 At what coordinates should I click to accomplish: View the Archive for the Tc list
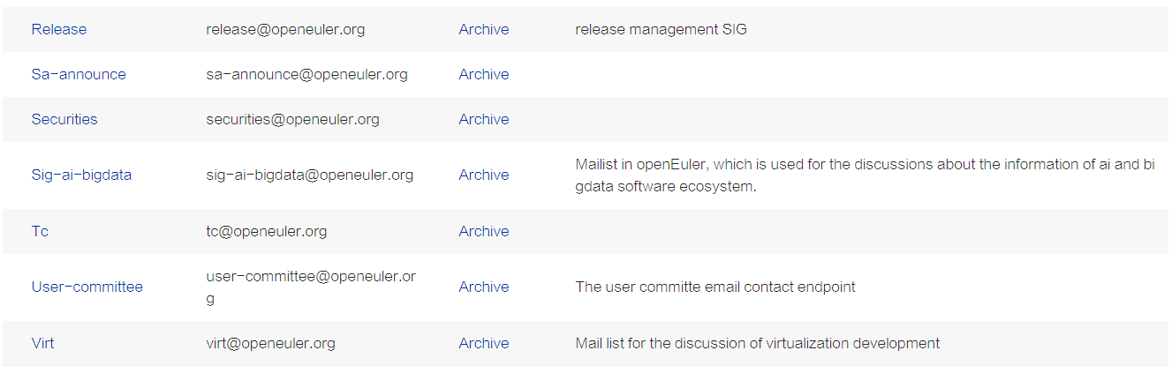pyautogui.click(x=483, y=231)
